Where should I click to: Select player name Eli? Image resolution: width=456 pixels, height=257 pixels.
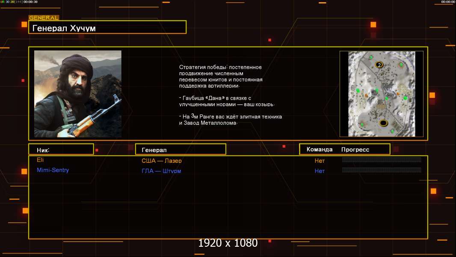(x=40, y=160)
